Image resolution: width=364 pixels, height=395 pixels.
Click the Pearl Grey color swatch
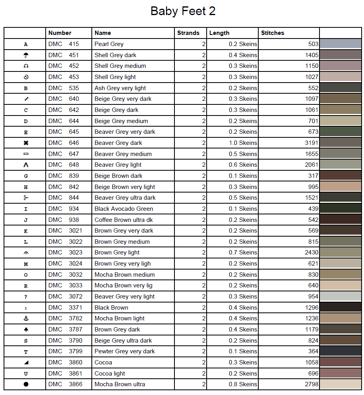coord(340,44)
